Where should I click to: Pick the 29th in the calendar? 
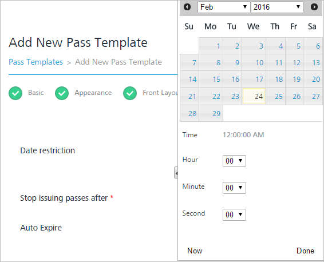click(211, 113)
